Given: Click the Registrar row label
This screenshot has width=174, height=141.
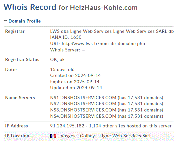Looking at the screenshot, I should [x=15, y=31].
